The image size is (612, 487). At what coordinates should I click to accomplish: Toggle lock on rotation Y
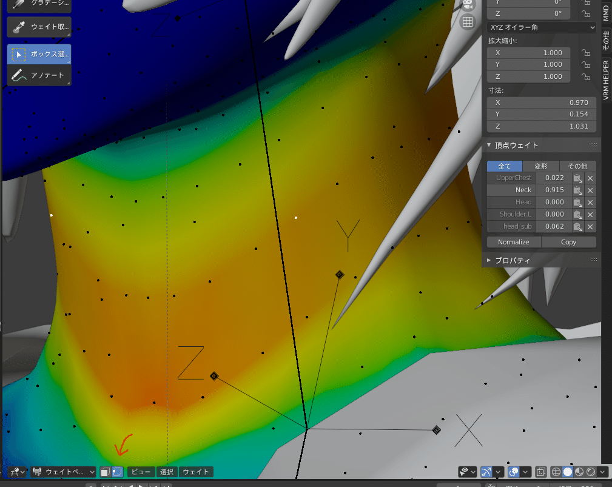coord(585,2)
